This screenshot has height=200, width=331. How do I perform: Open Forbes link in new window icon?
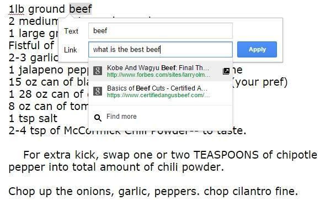click(x=226, y=71)
